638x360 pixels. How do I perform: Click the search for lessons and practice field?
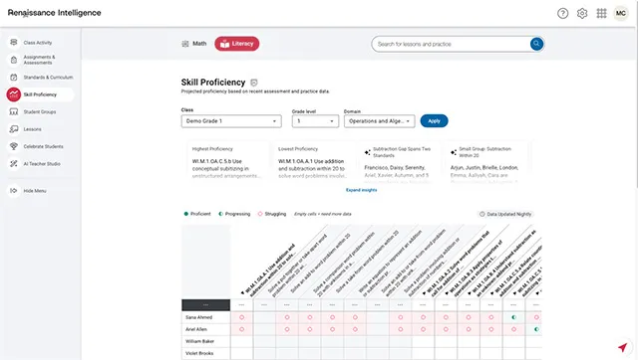point(451,44)
